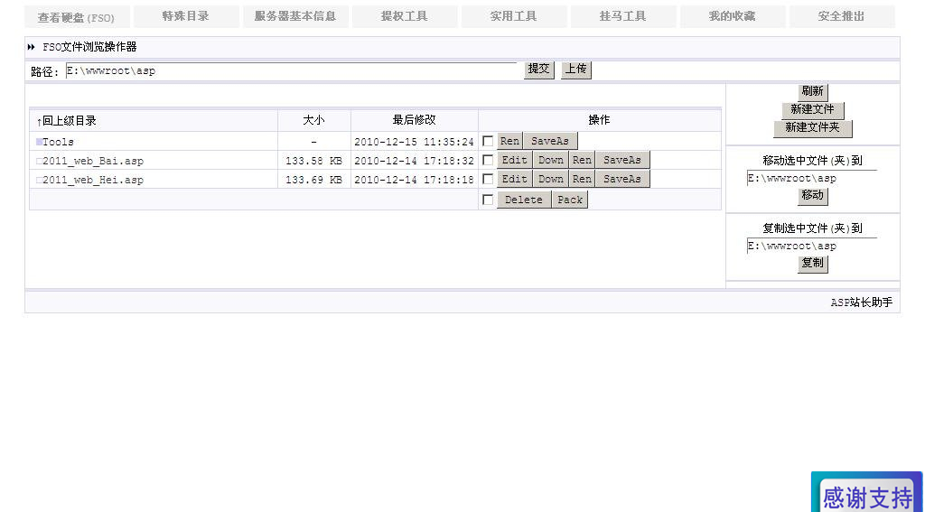Click the FSO文件浏览操作器 header arrow icon
The height and width of the screenshot is (512, 925).
click(x=32, y=47)
